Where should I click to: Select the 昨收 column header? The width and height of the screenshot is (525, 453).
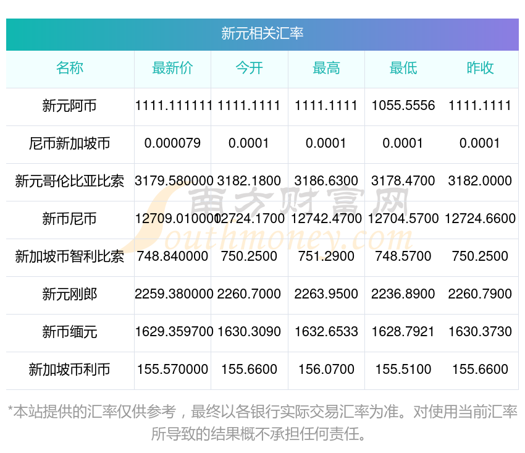coord(480,68)
